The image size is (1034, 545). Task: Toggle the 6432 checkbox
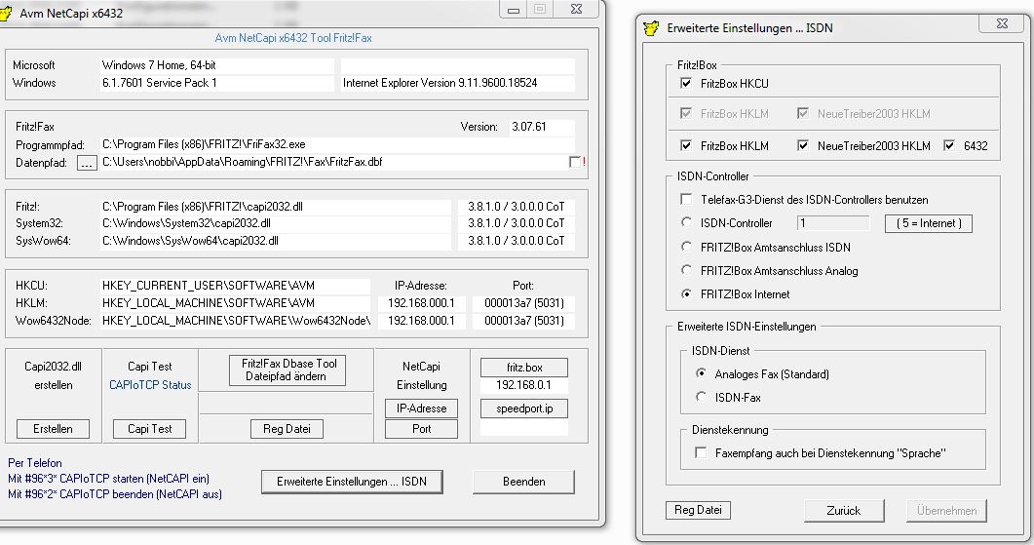pyautogui.click(x=949, y=145)
